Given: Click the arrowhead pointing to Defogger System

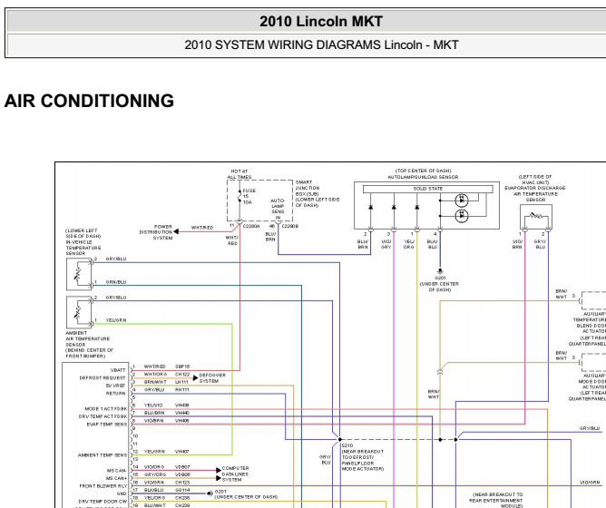Looking at the screenshot, I should click(196, 377).
